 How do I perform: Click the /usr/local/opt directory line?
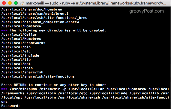coord(16,64)
